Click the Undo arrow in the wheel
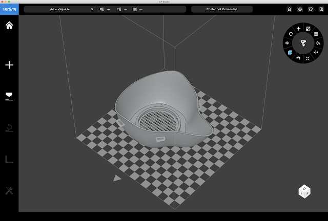The height and width of the screenshot is (221, 328). pyautogui.click(x=319, y=43)
